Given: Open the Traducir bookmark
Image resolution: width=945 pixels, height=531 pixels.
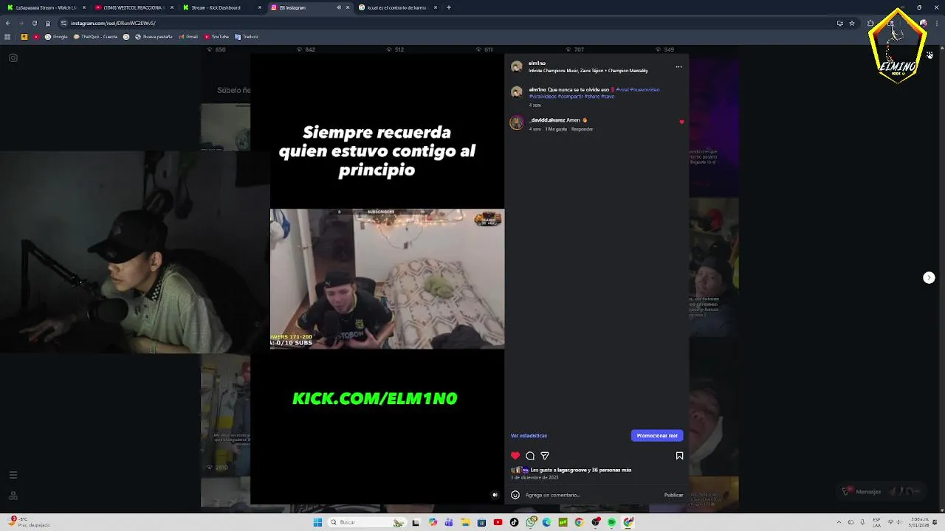Looking at the screenshot, I should coord(247,36).
